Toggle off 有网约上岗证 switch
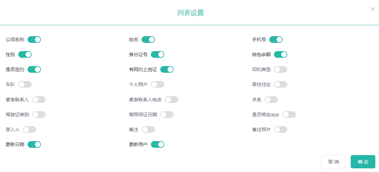Screen dimensions: 379x172 pyautogui.click(x=167, y=70)
